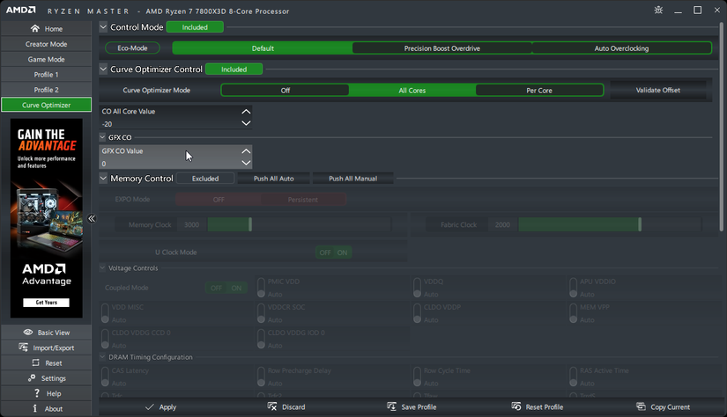Toggle Coupled Mode switch

coord(226,288)
